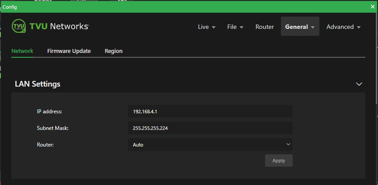Screen dimensions: 378x185
Task: Collapse the LAN Settings section chevron
Action: (x=359, y=84)
